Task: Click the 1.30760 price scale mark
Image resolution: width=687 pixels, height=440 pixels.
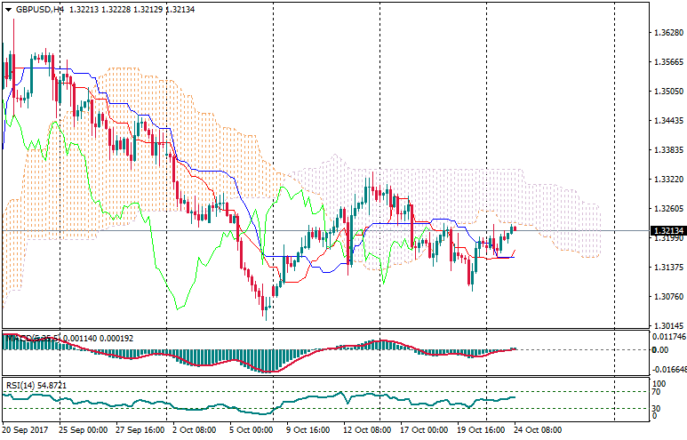Action: 667,296
